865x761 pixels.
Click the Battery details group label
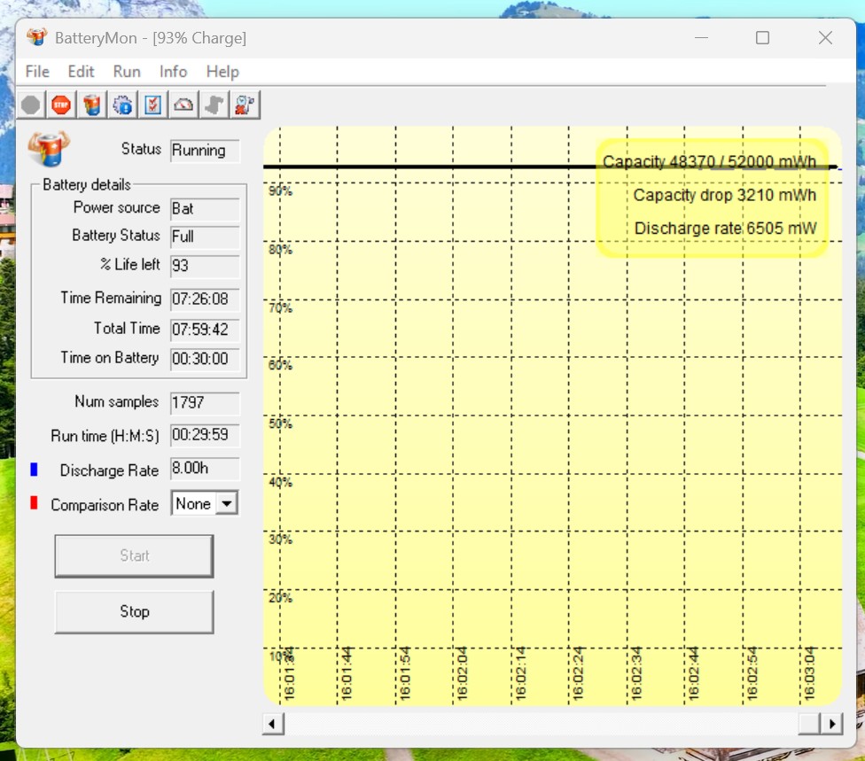87,184
